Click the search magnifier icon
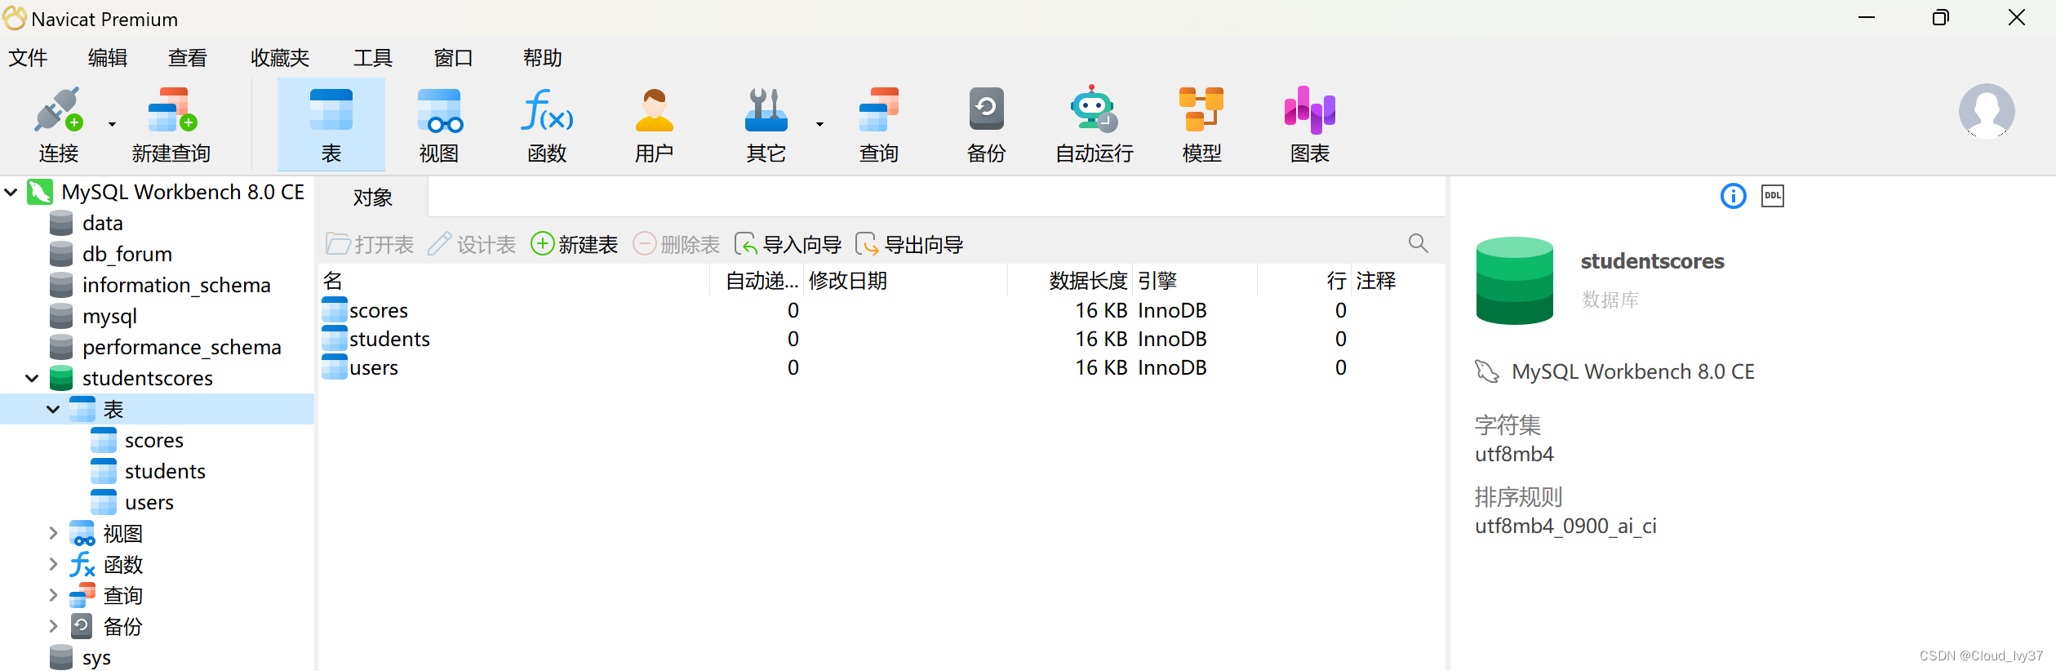 (1418, 243)
